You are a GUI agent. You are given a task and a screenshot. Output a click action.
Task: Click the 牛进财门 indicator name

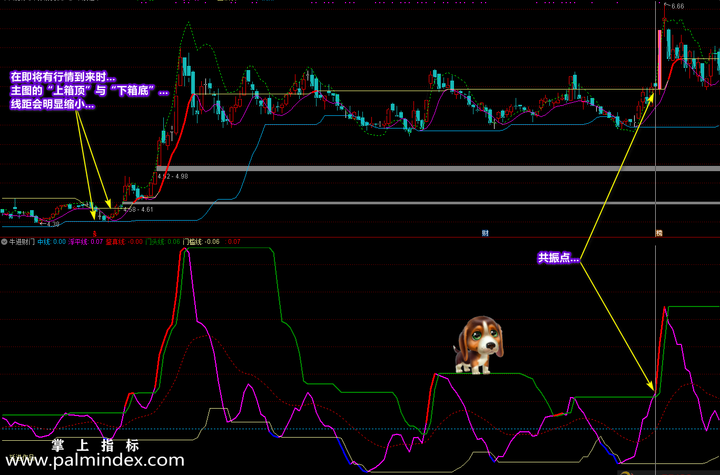click(x=22, y=242)
